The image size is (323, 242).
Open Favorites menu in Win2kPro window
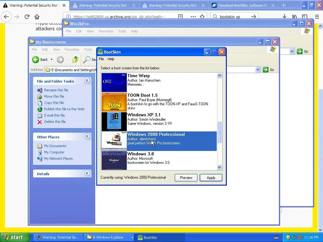pyautogui.click(x=106, y=31)
